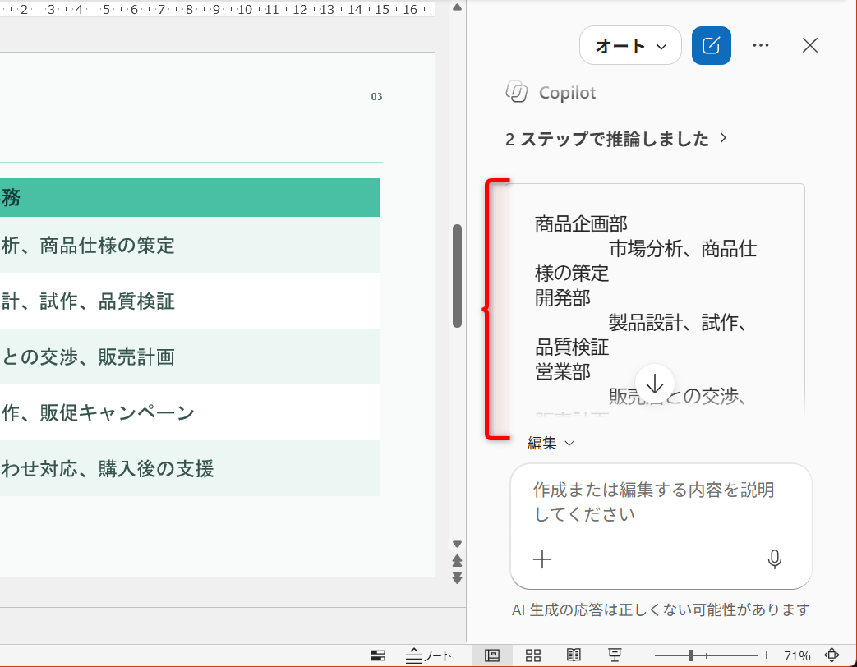This screenshot has width=857, height=667.
Task: Open the 編集 dropdown
Action: (x=551, y=443)
